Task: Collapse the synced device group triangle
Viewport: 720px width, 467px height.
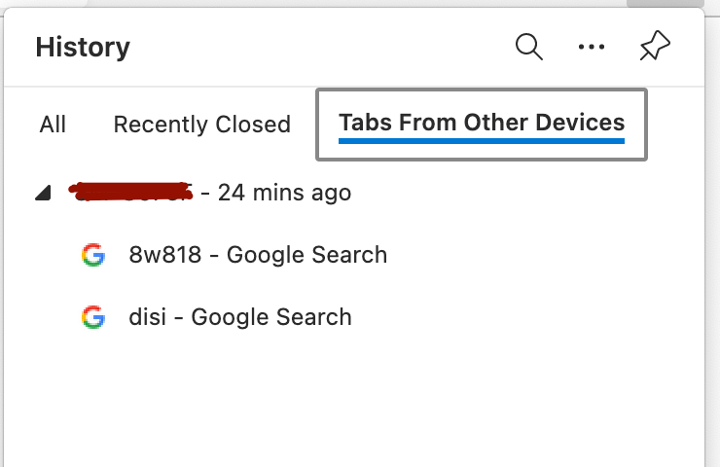Action: pos(43,193)
